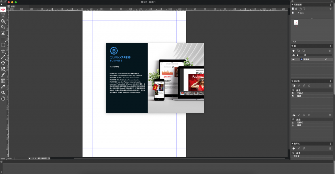
Task: Click update paragraph style refresh icon
Action: pos(309,86)
